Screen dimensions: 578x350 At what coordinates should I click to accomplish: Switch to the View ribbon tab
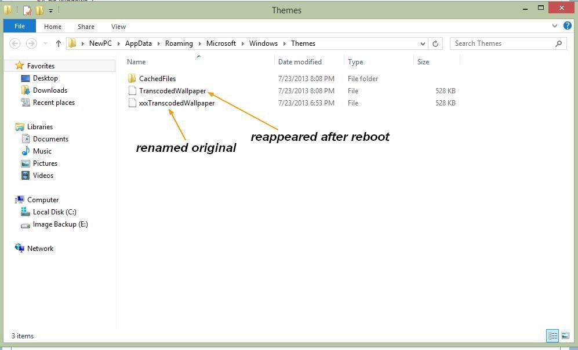pos(118,27)
